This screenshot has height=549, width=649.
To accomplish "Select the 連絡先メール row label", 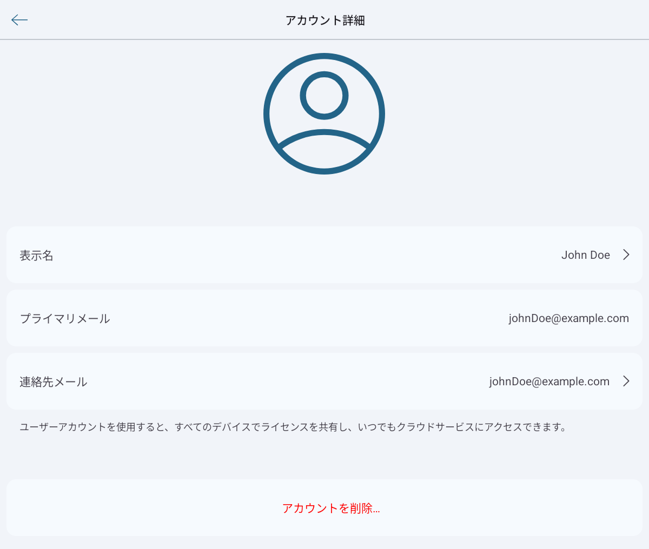I will [54, 381].
